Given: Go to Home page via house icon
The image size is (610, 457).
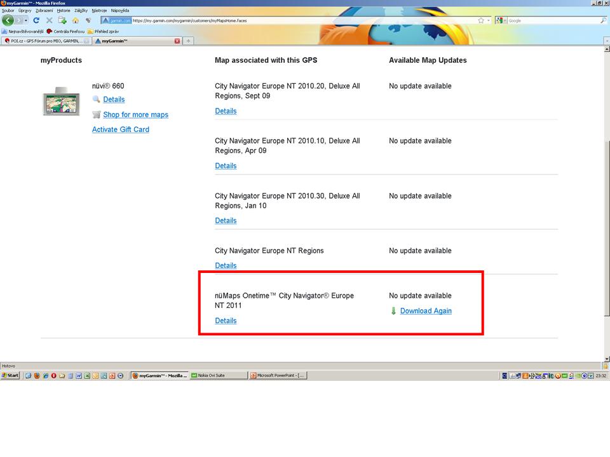Looking at the screenshot, I should [x=75, y=20].
